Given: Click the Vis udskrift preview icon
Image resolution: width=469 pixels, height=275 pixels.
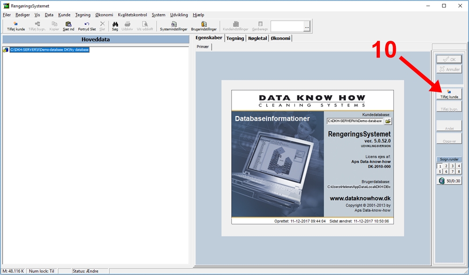Looking at the screenshot, I should point(145,26).
